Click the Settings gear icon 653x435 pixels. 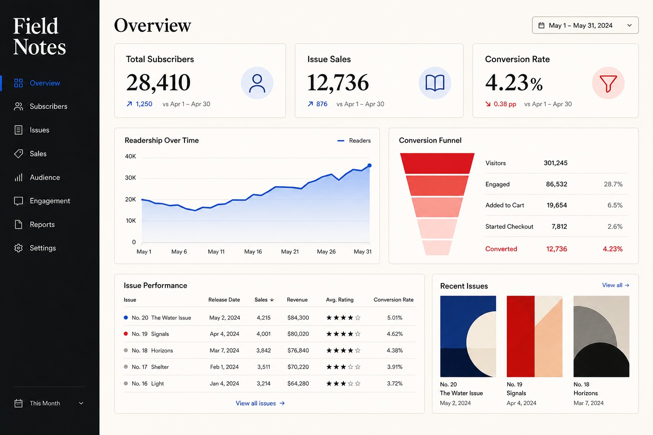tap(18, 248)
